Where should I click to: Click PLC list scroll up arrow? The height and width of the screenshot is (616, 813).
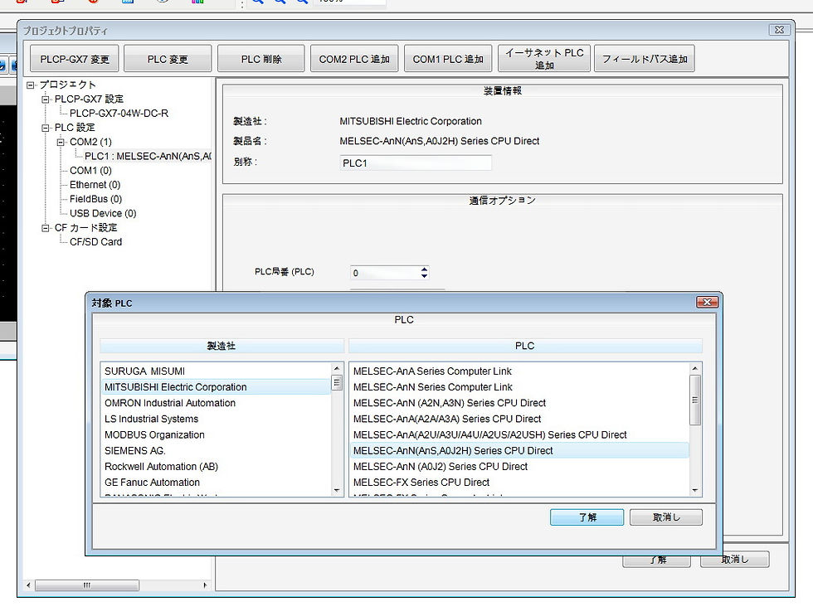[x=695, y=368]
